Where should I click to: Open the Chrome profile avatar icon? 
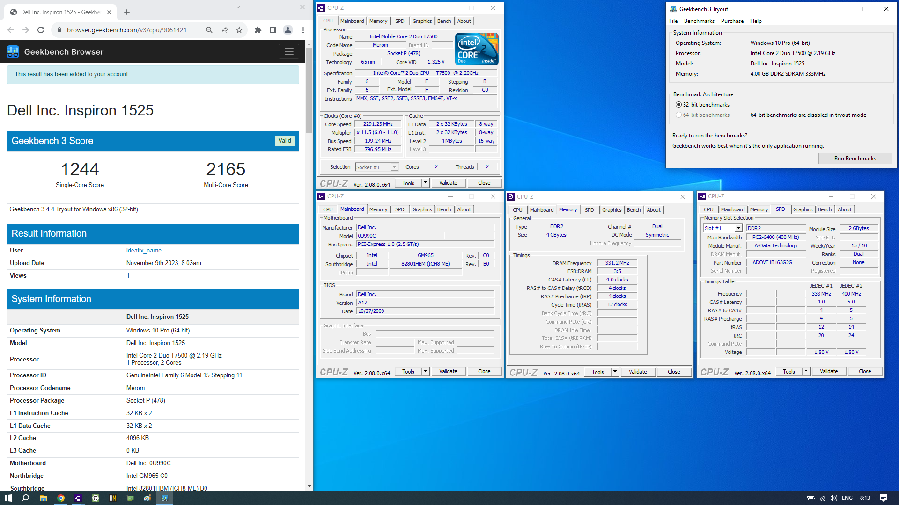288,30
